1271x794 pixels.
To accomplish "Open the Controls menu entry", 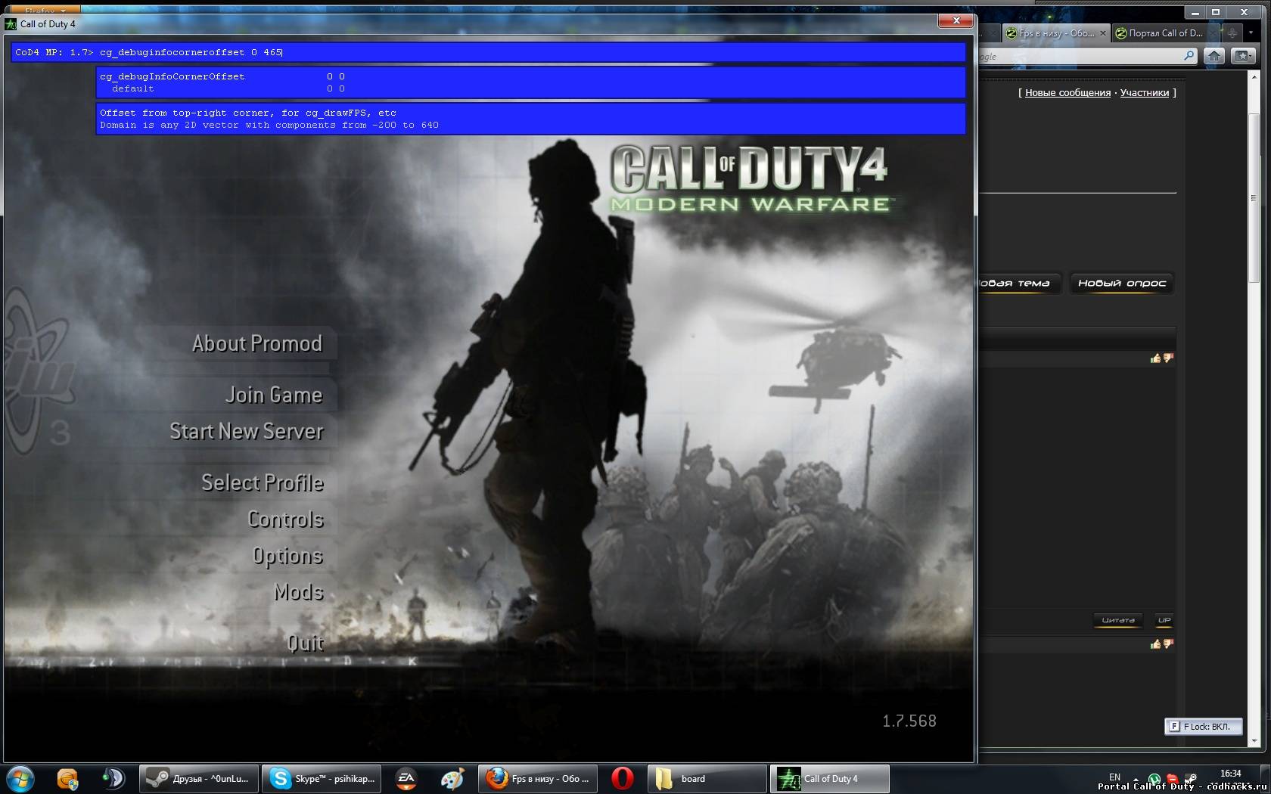I will pos(286,520).
